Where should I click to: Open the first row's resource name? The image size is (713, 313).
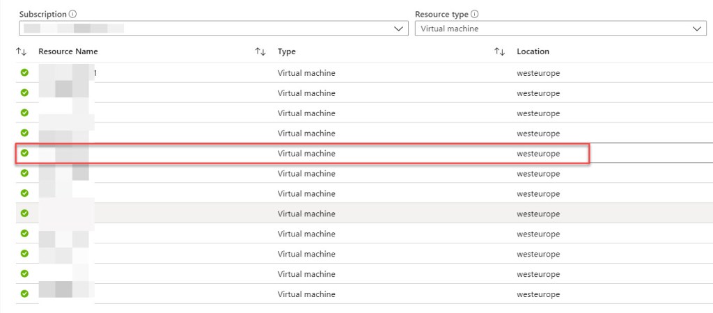tap(67, 72)
